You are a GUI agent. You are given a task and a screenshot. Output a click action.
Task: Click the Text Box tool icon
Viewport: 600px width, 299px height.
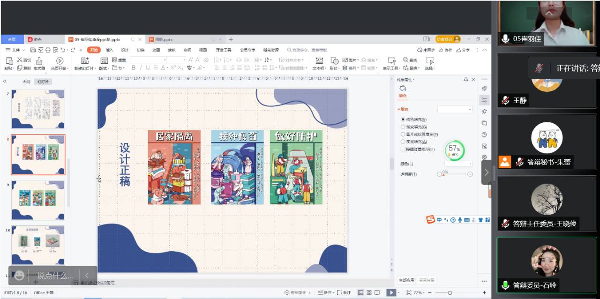(x=319, y=60)
